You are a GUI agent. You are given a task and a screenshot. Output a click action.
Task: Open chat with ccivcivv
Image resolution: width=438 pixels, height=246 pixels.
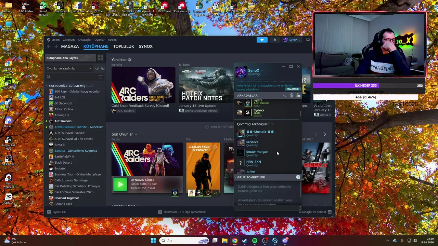(268, 143)
